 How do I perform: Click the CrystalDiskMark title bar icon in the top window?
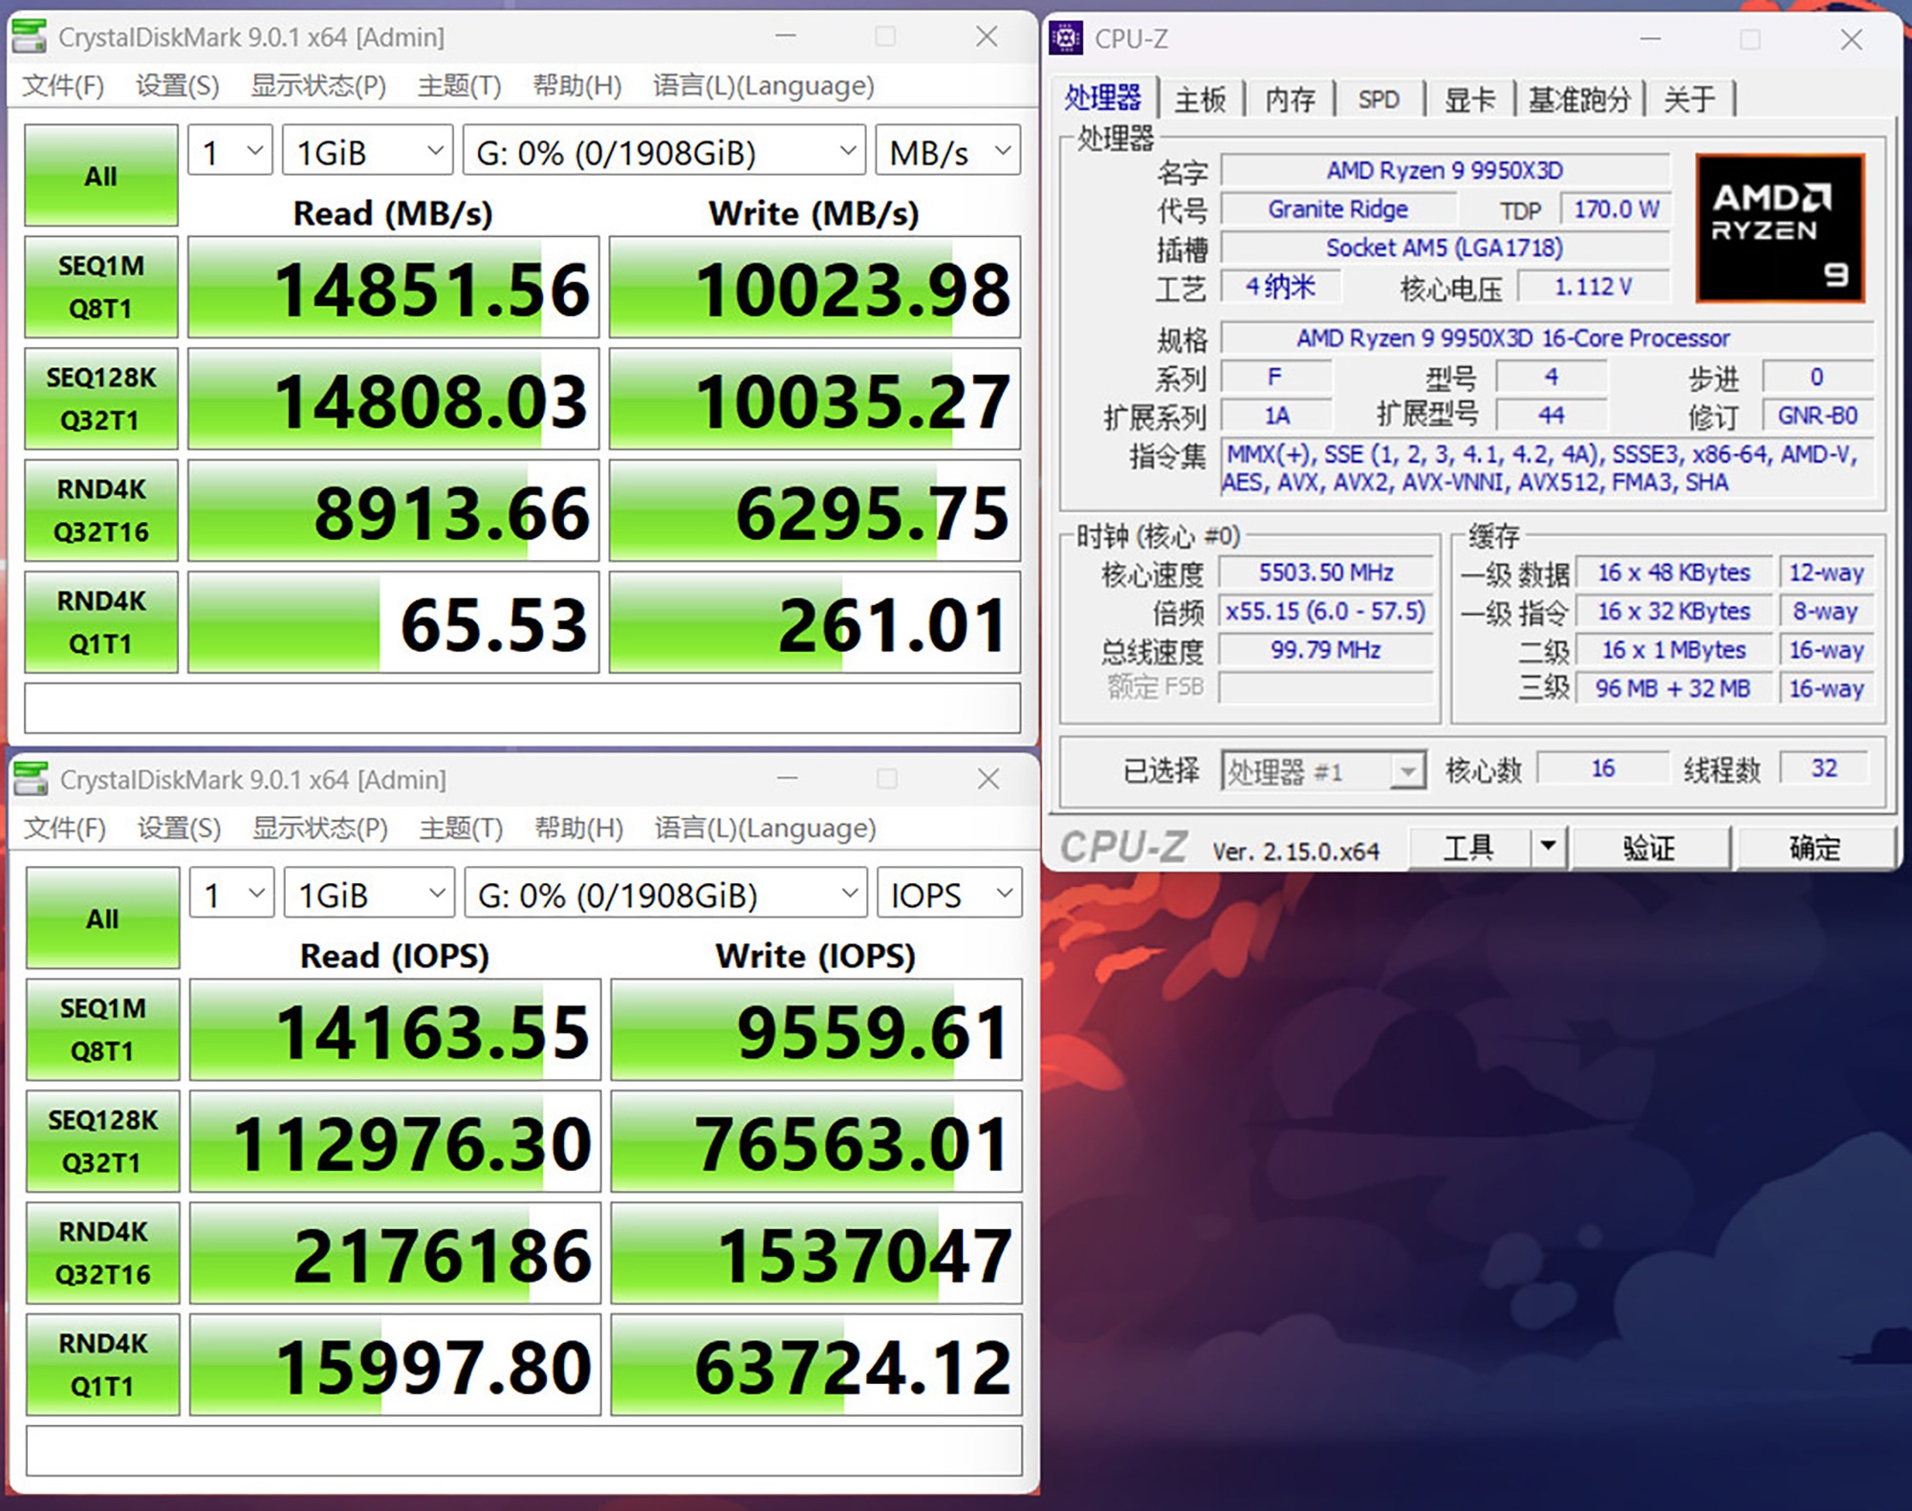[x=30, y=36]
